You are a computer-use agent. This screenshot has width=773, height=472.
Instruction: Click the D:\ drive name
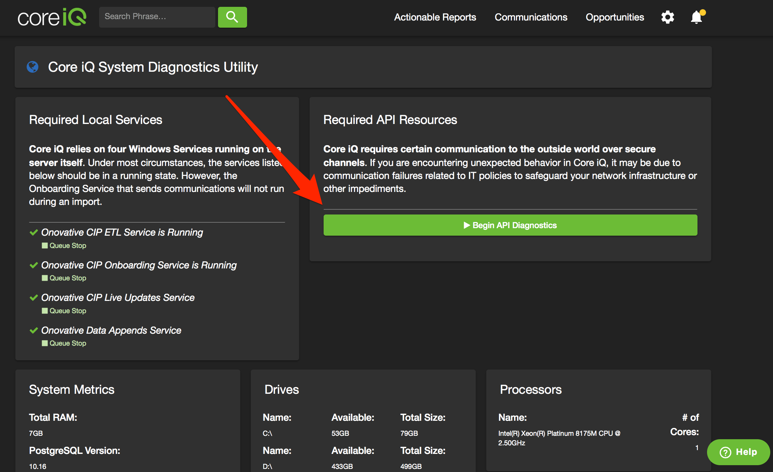coord(267,467)
